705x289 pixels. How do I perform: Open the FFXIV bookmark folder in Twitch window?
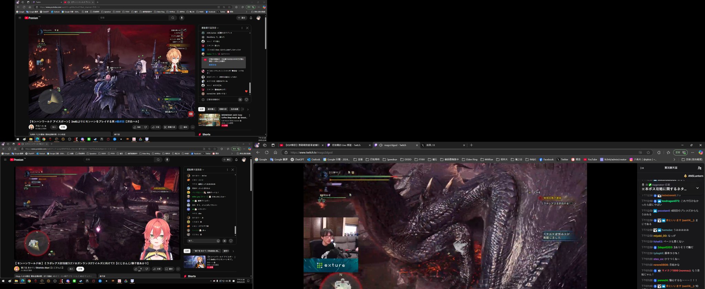point(420,159)
